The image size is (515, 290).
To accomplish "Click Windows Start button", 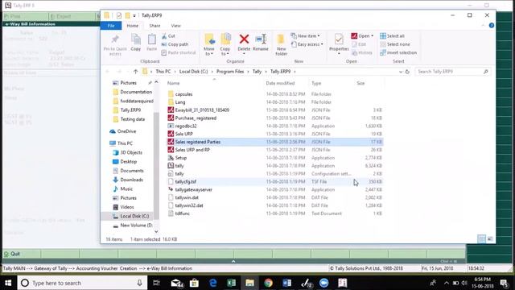I will (x=8, y=283).
